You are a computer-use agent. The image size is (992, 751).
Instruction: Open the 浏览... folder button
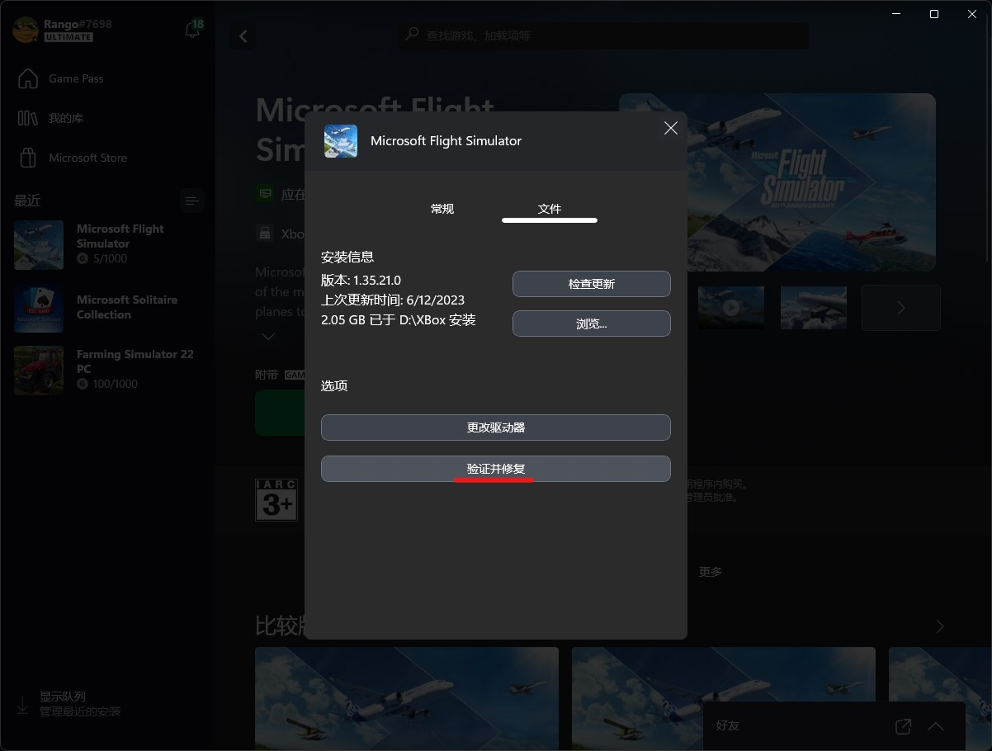click(x=592, y=324)
